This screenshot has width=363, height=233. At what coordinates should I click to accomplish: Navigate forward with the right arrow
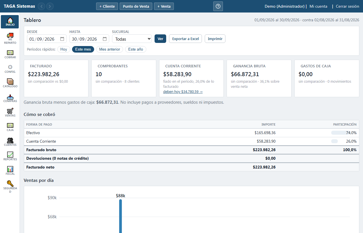(x=50, y=6)
